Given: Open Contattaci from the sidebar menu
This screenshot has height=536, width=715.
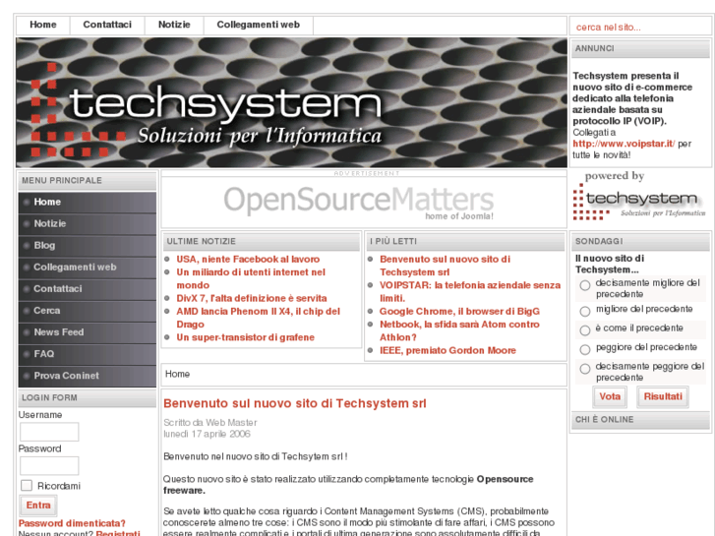Looking at the screenshot, I should click(x=88, y=289).
